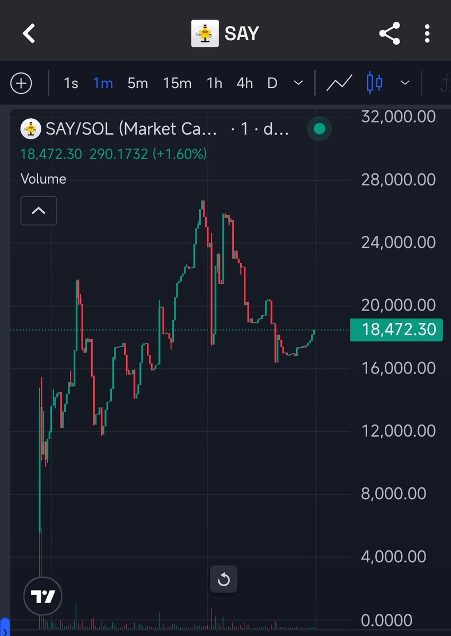The image size is (451, 636).
Task: Click the green live status dot
Action: pos(320,129)
